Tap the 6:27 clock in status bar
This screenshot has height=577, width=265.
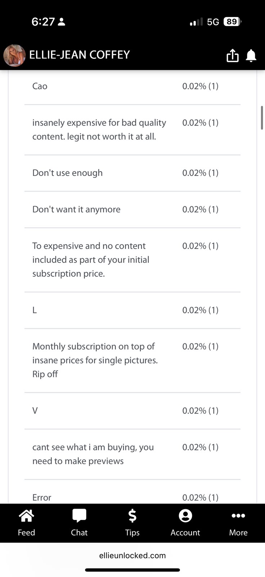tap(43, 22)
